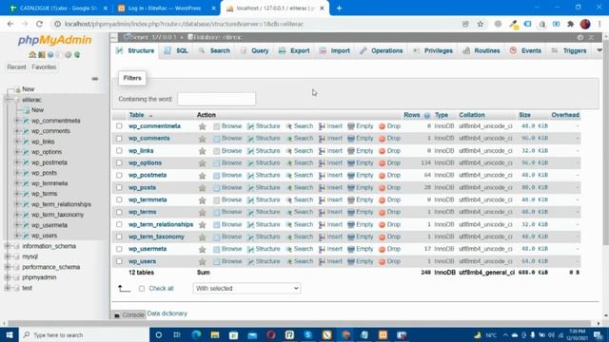Screen dimensions: 609x342
Task: Switch to the SQL tab
Action: (x=176, y=50)
